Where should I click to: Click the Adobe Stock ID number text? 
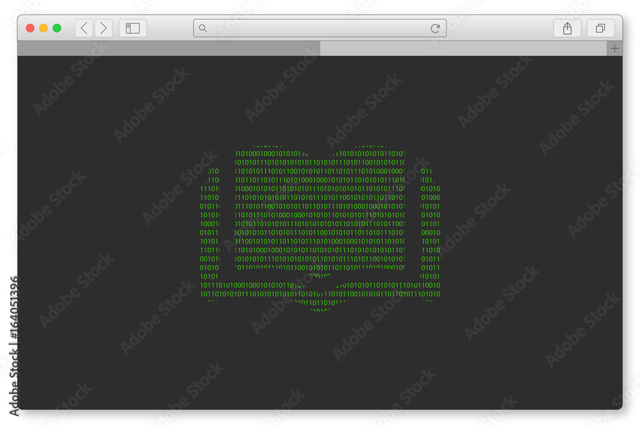pos(14,308)
